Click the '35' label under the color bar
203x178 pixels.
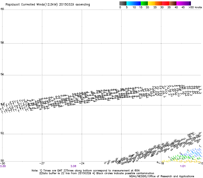tap(169, 7)
